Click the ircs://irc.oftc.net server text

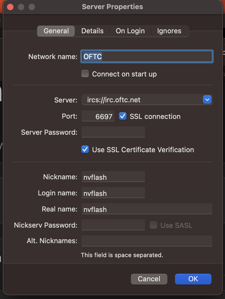pos(114,100)
